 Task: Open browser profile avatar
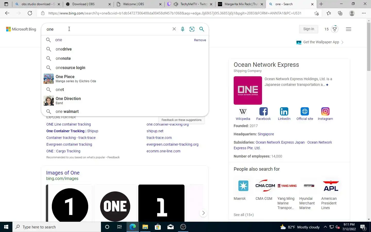coord(352,13)
